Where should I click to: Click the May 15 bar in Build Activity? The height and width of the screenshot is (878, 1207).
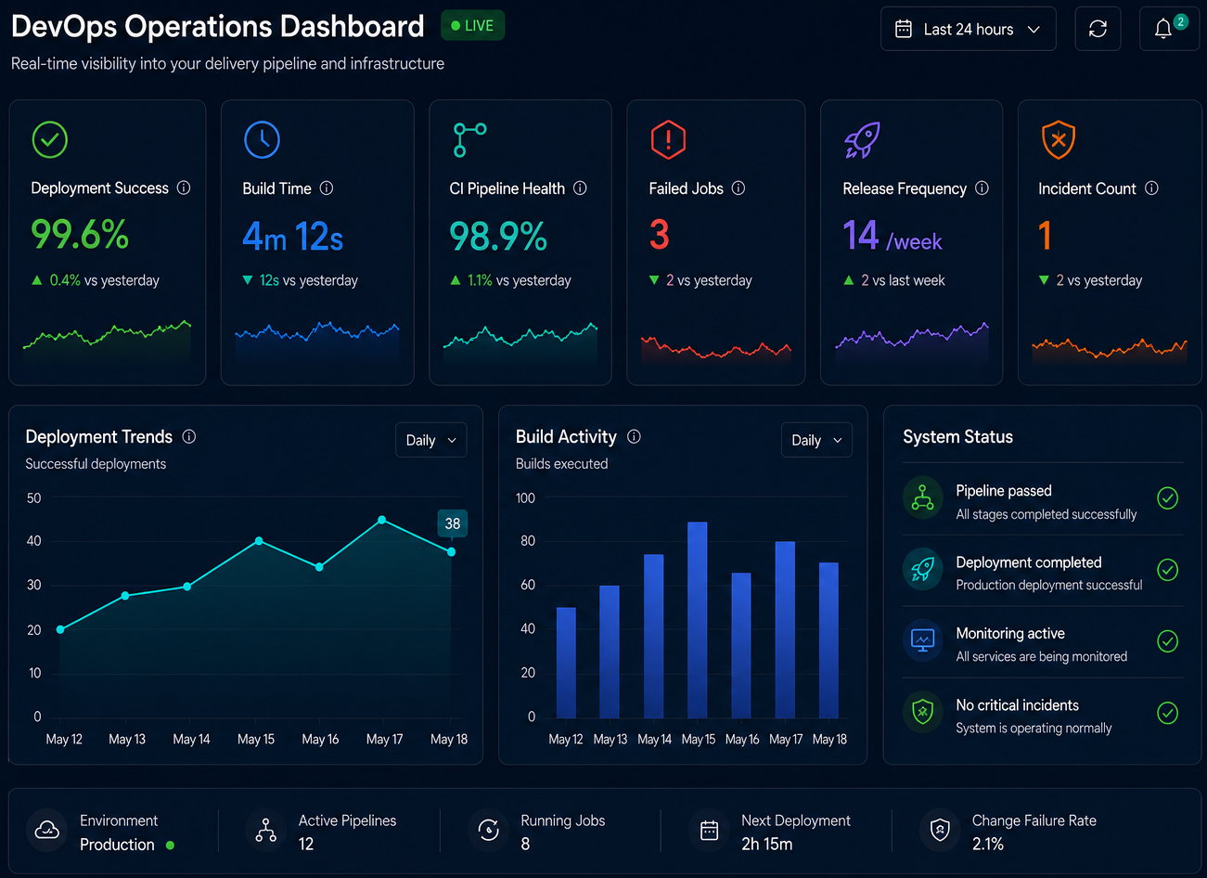click(698, 620)
